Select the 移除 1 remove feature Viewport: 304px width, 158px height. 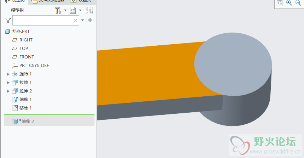pos(25,108)
